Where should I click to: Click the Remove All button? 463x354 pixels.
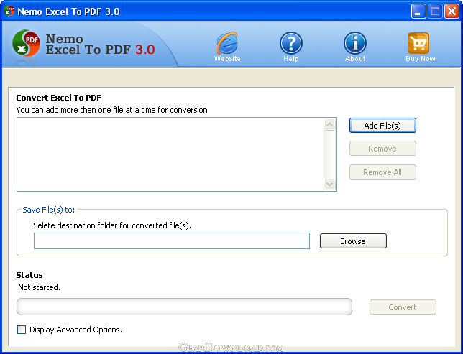(x=382, y=172)
